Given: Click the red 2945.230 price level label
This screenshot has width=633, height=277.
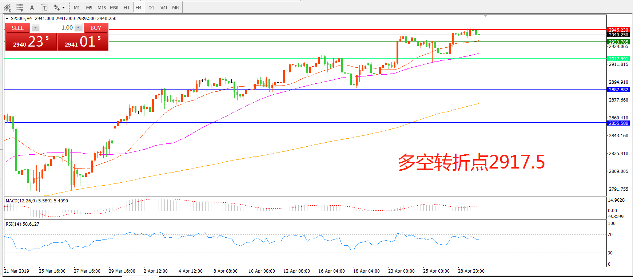Looking at the screenshot, I should (618, 30).
